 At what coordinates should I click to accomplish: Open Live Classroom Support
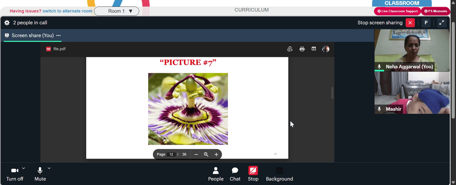point(397,11)
